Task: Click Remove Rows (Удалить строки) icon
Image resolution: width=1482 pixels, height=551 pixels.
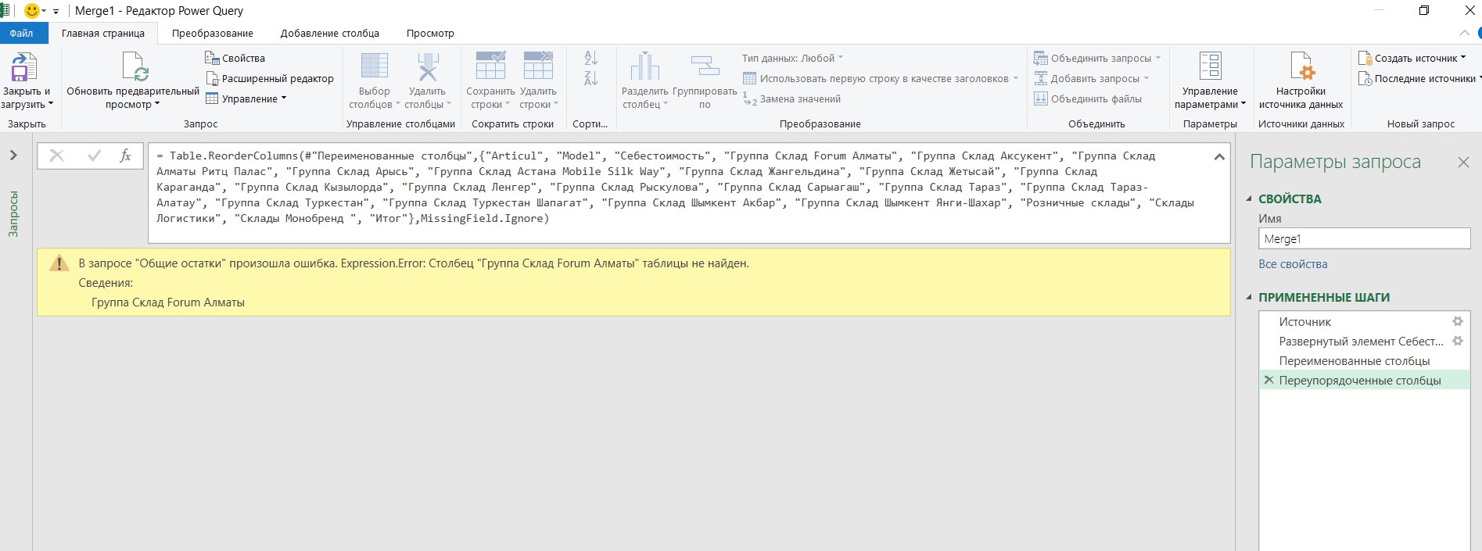Action: tap(538, 66)
